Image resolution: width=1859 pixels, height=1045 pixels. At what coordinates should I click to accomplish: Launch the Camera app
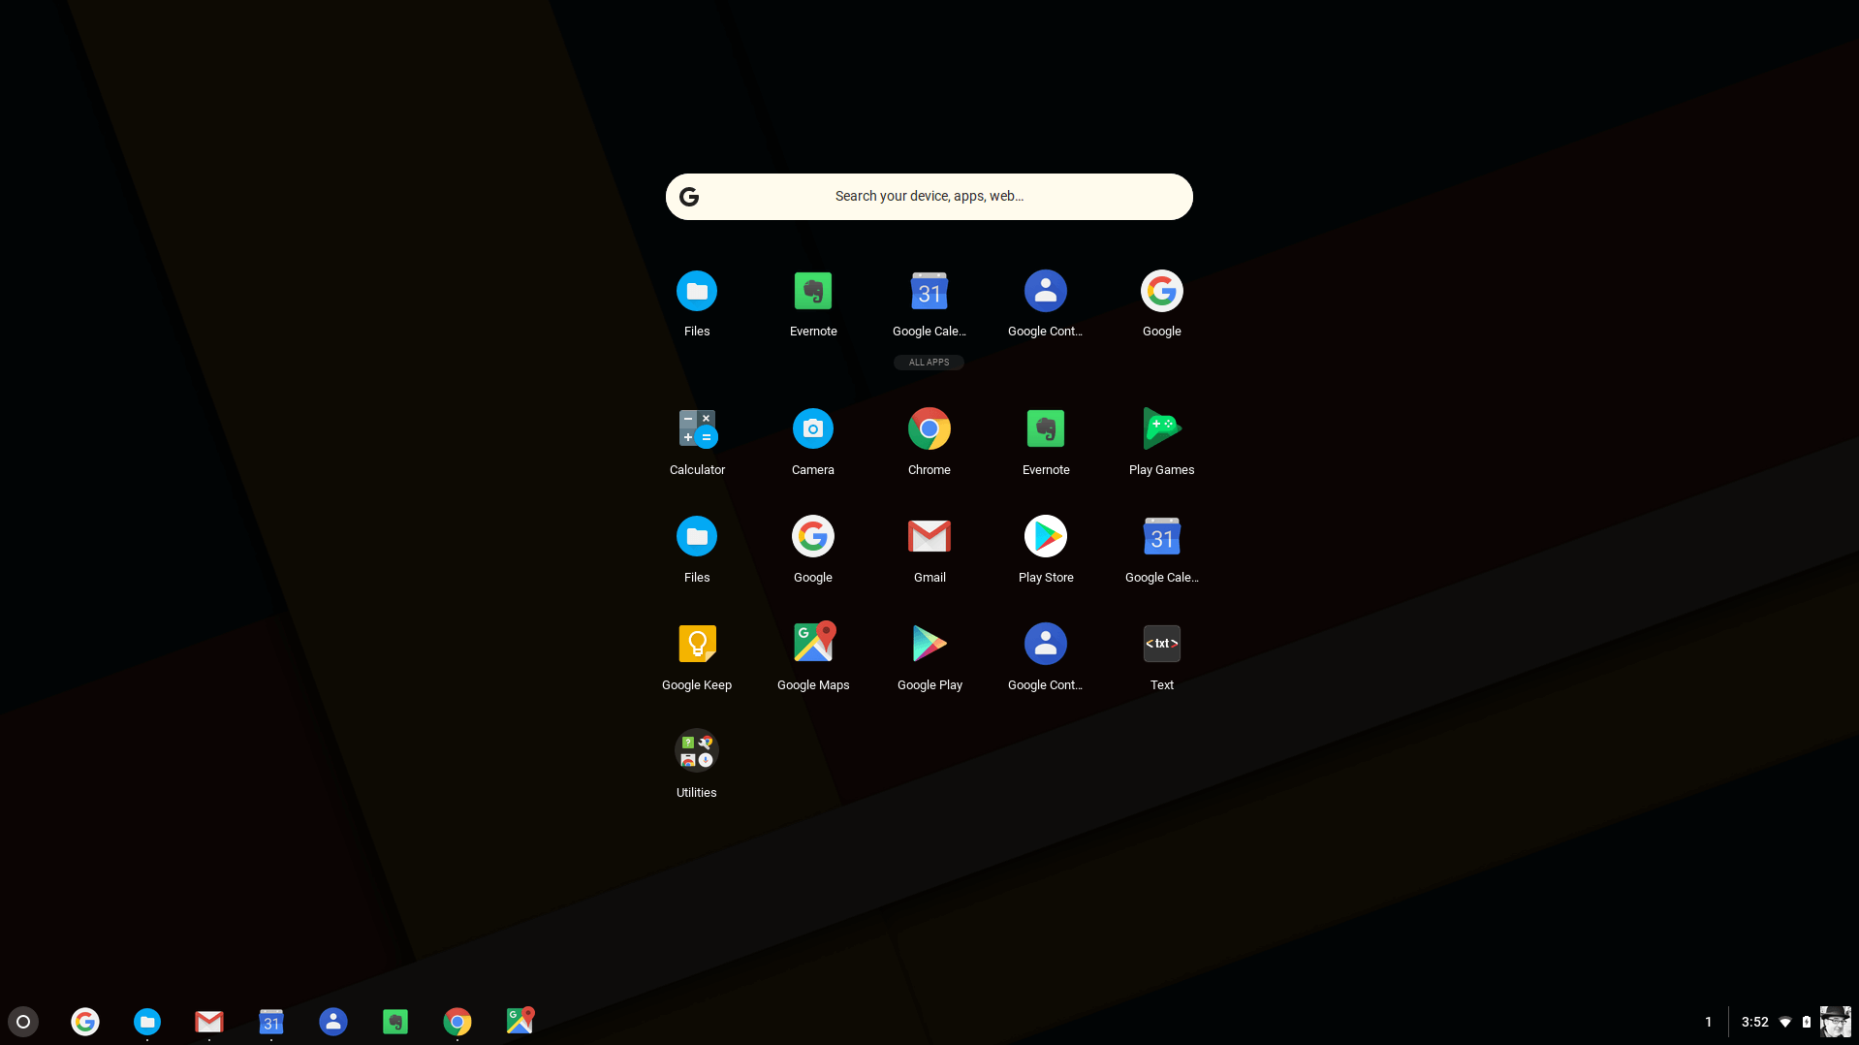coord(813,428)
